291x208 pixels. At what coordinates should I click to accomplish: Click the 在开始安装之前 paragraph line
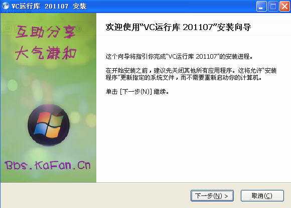(x=191, y=71)
